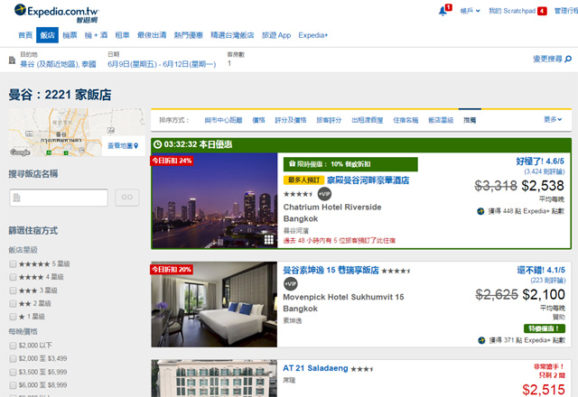This screenshot has width=578, height=397.
Task: Check the 3 星級 filter checkbox
Action: [x=13, y=291]
